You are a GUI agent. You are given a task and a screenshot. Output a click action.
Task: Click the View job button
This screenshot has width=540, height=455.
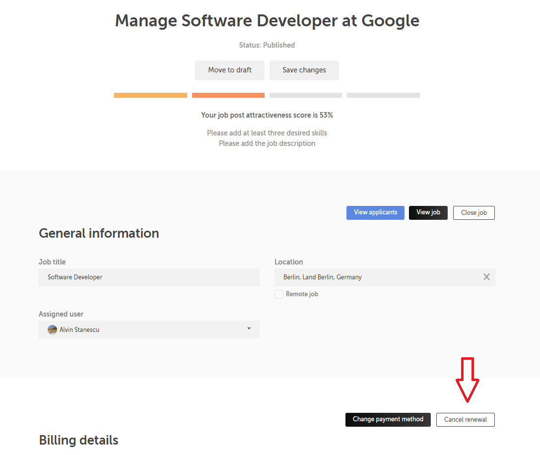pos(428,213)
